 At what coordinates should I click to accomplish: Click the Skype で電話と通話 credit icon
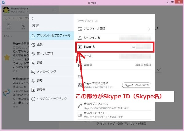[80, 85]
